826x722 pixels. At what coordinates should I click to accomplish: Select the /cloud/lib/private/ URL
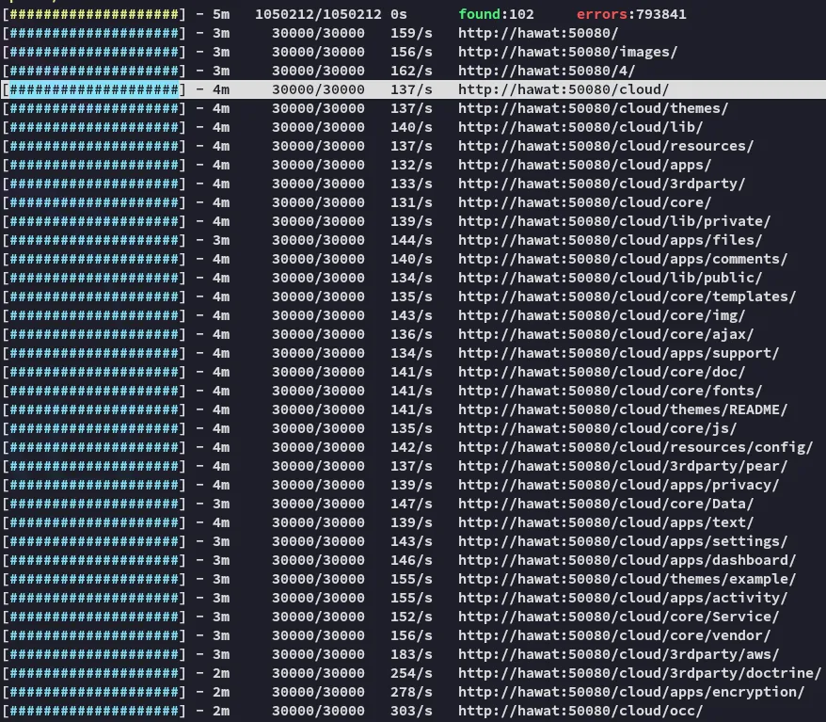point(614,221)
